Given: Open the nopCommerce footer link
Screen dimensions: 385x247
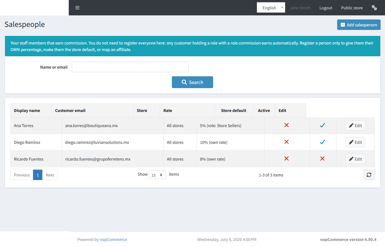Looking at the screenshot, I should pos(113,240).
